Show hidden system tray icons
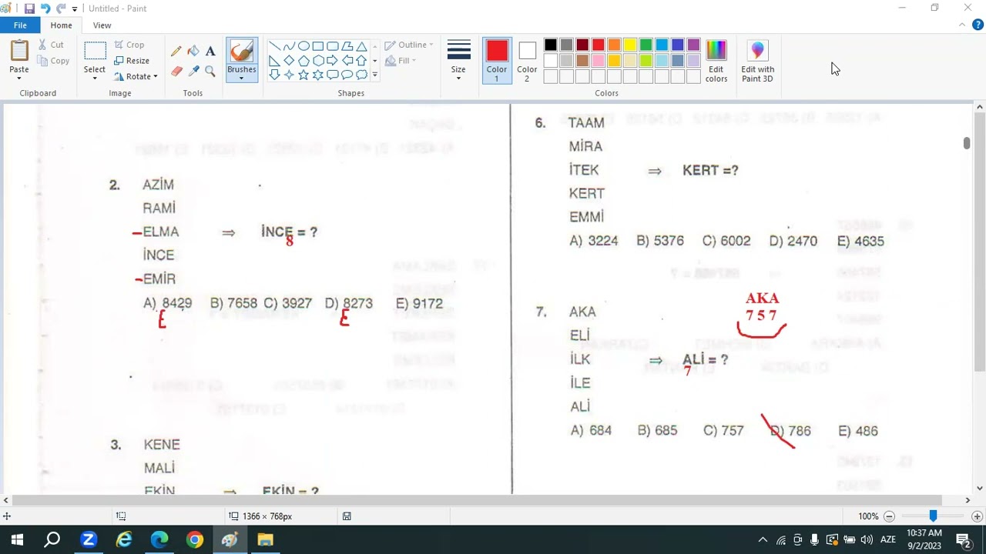 [763, 539]
